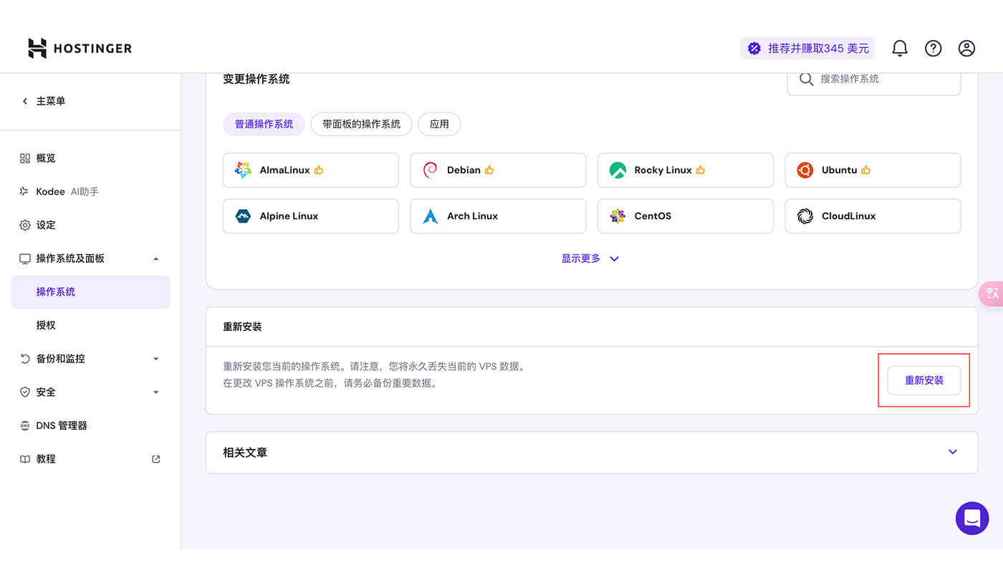Choose the AlmaLinux operating system card

point(311,170)
